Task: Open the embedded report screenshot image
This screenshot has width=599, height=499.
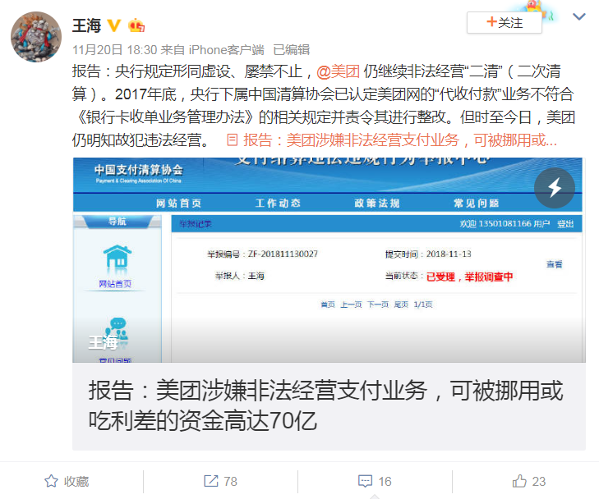Action: pos(329,260)
